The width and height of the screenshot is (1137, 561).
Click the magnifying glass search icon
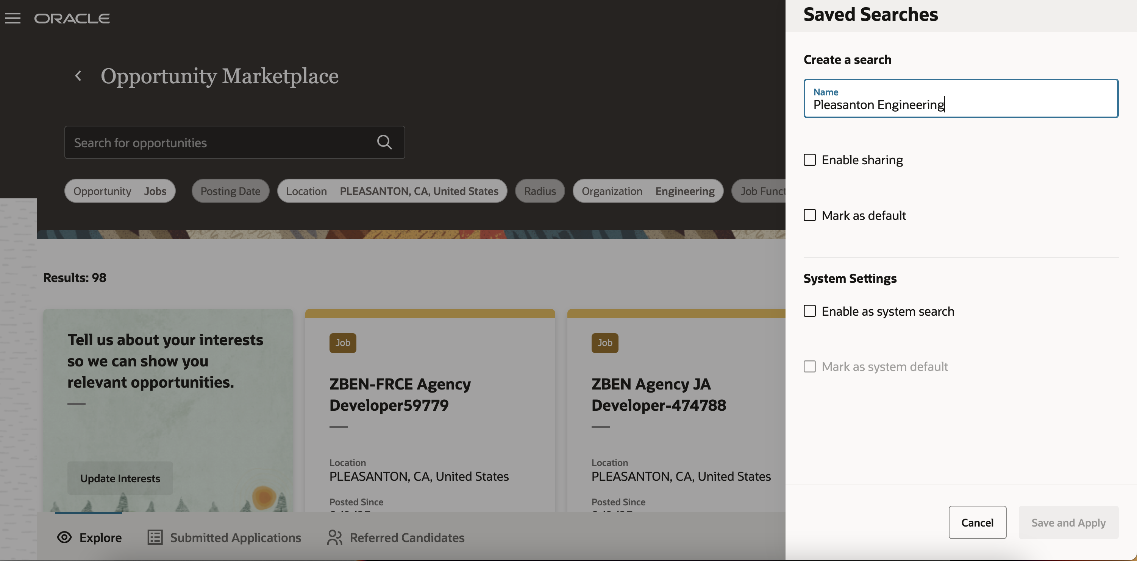pos(384,142)
